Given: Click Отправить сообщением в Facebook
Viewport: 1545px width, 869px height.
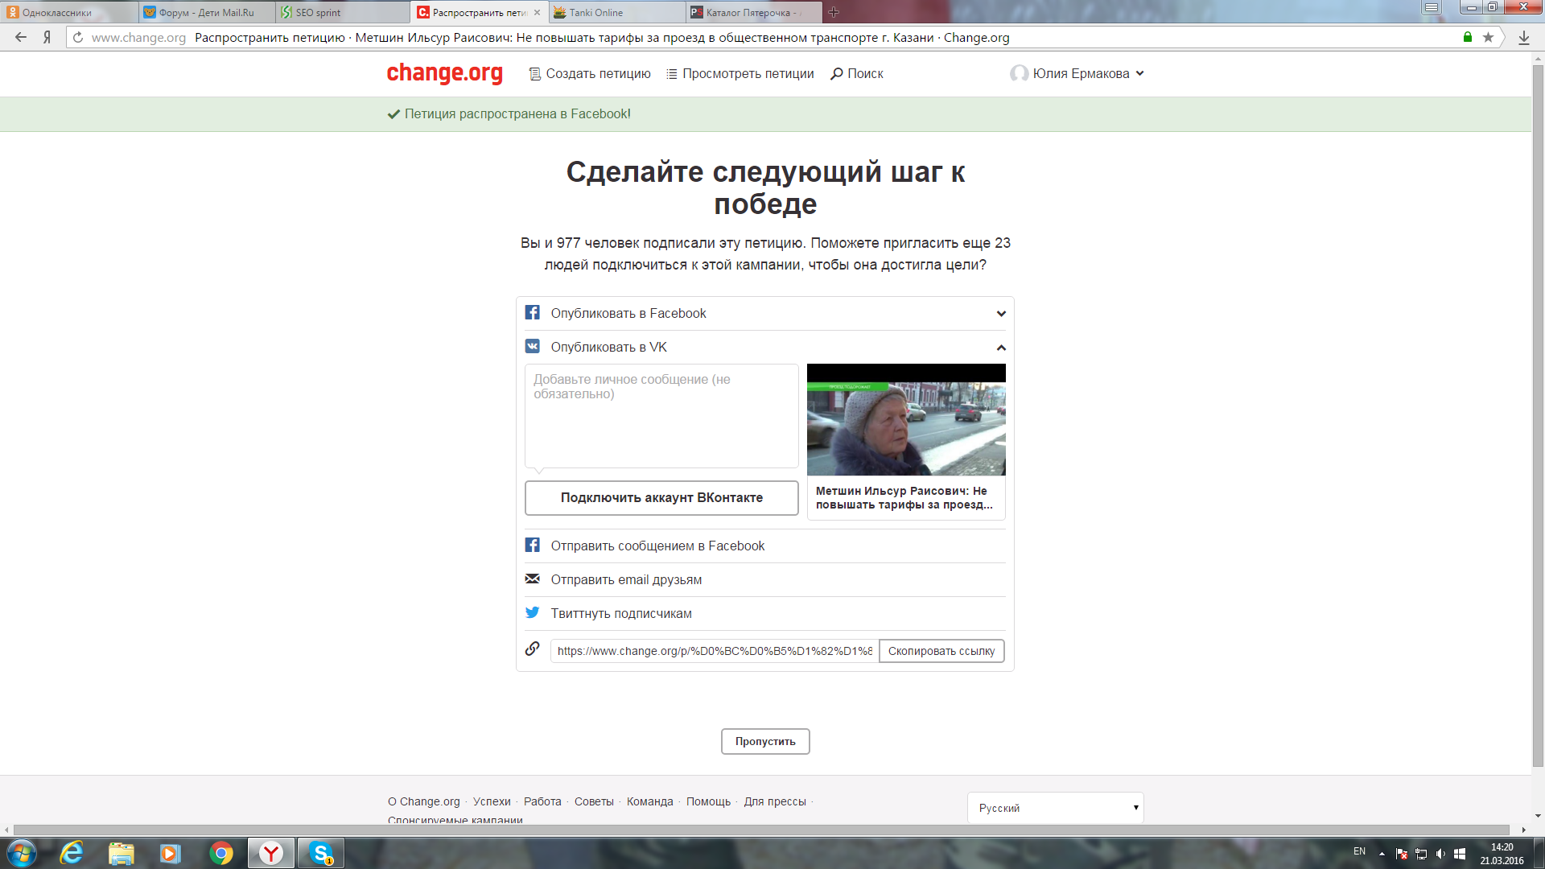Looking at the screenshot, I should [x=657, y=546].
